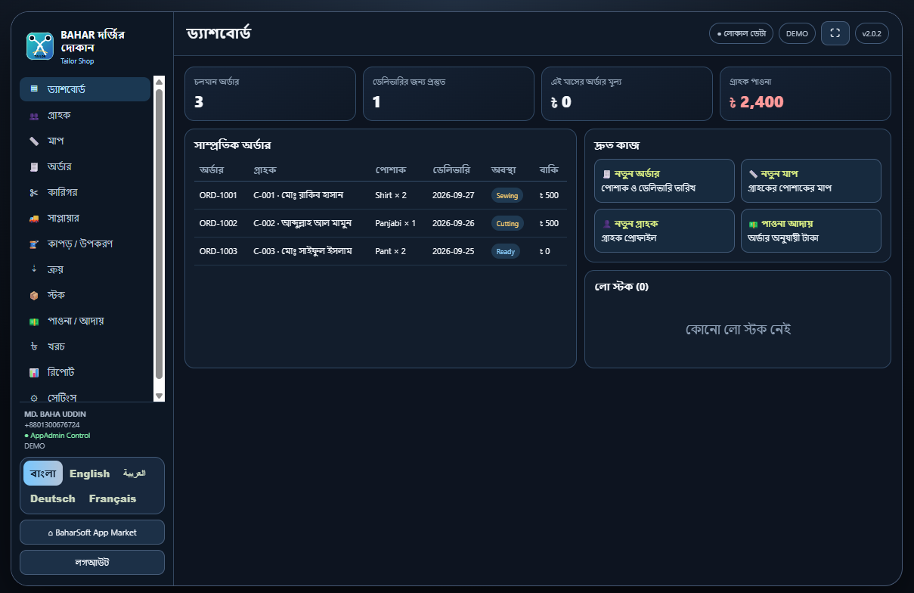Click the সাপ্লায়ার truck icon in sidebar
Screen dimensions: 914x593
coord(34,218)
